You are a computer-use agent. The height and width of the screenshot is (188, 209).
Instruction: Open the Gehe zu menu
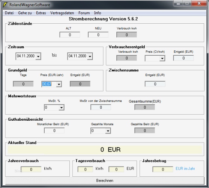click(25, 13)
